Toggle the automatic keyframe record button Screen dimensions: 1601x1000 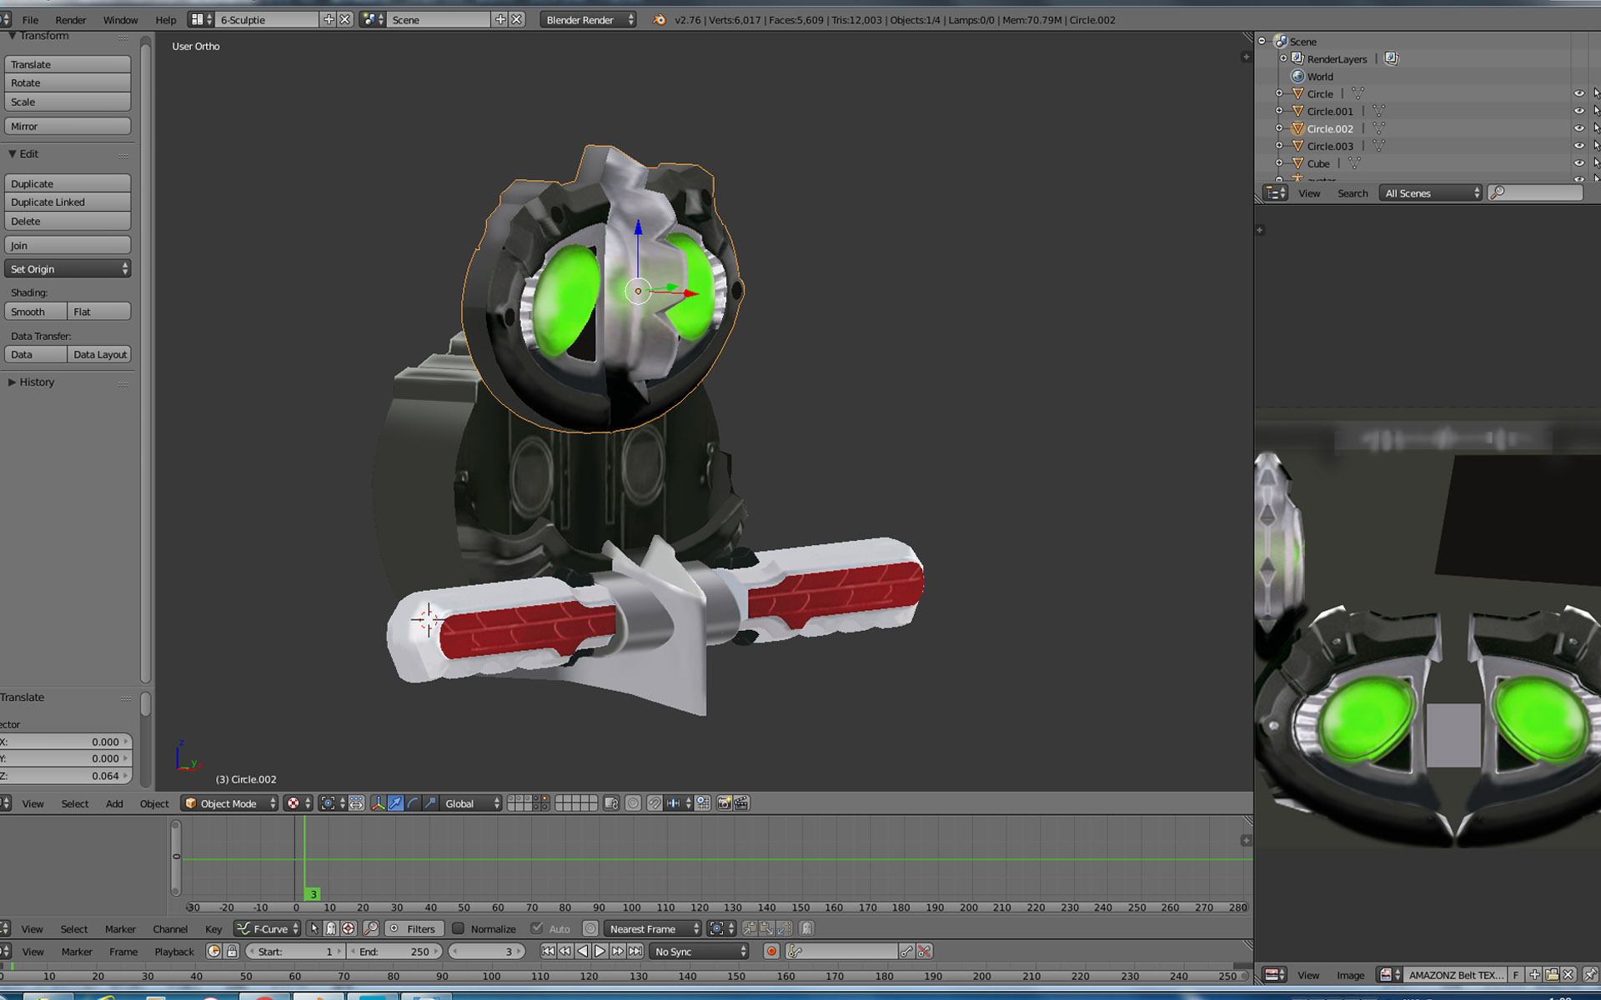tap(771, 952)
